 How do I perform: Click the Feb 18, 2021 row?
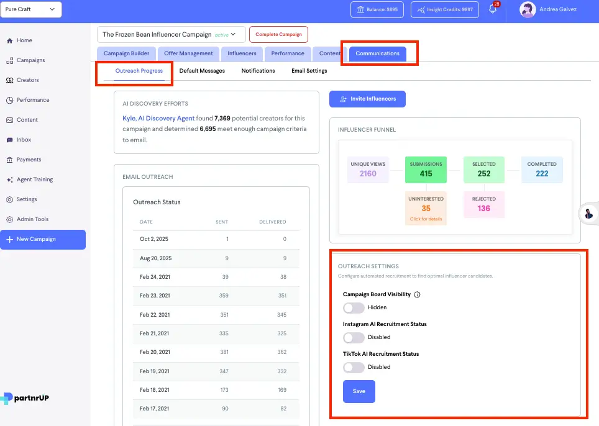[x=216, y=390]
